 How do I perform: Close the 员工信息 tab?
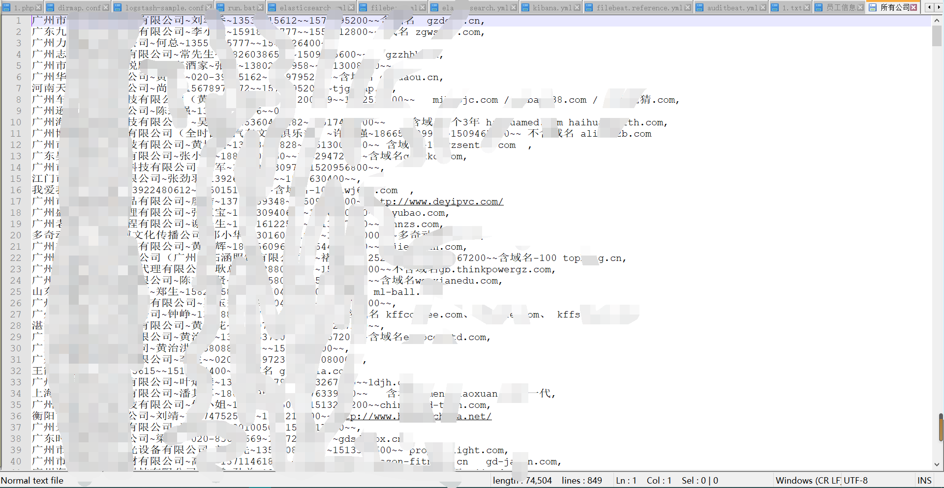[x=860, y=7]
